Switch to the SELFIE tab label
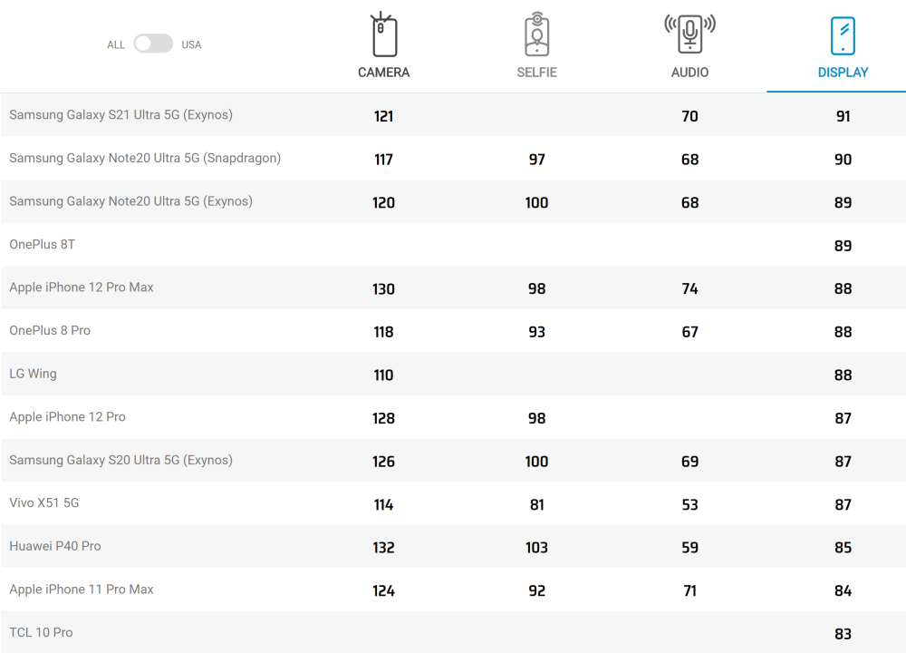 (536, 73)
